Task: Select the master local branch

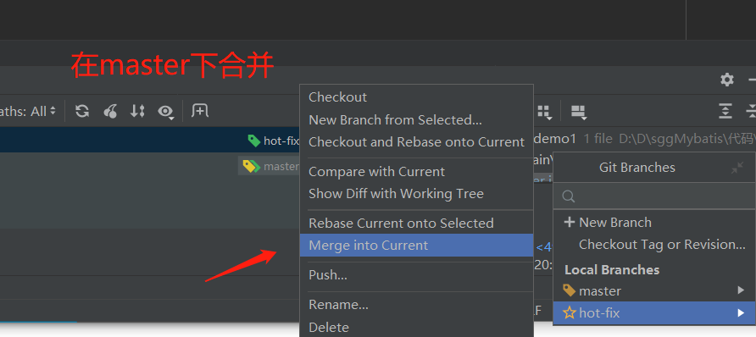Action: coord(654,290)
